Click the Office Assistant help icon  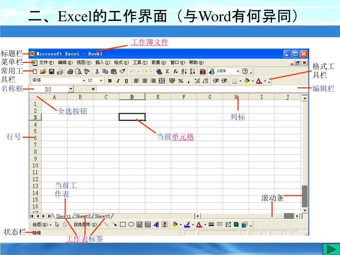tap(245, 71)
